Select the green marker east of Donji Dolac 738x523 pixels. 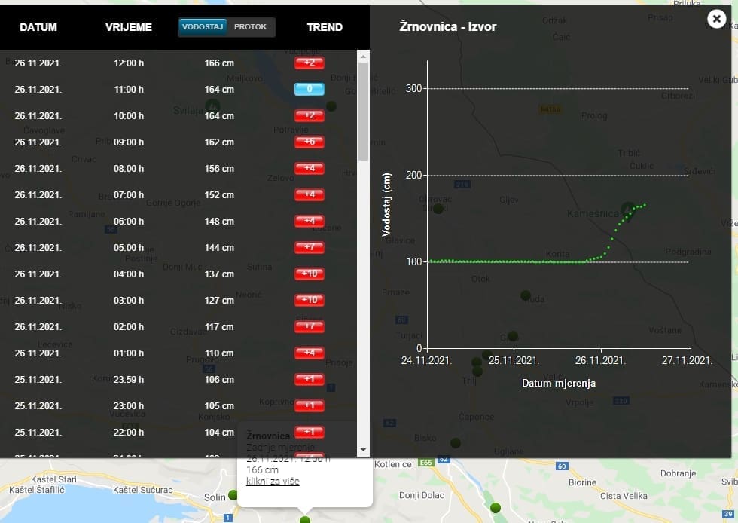[x=495, y=508]
